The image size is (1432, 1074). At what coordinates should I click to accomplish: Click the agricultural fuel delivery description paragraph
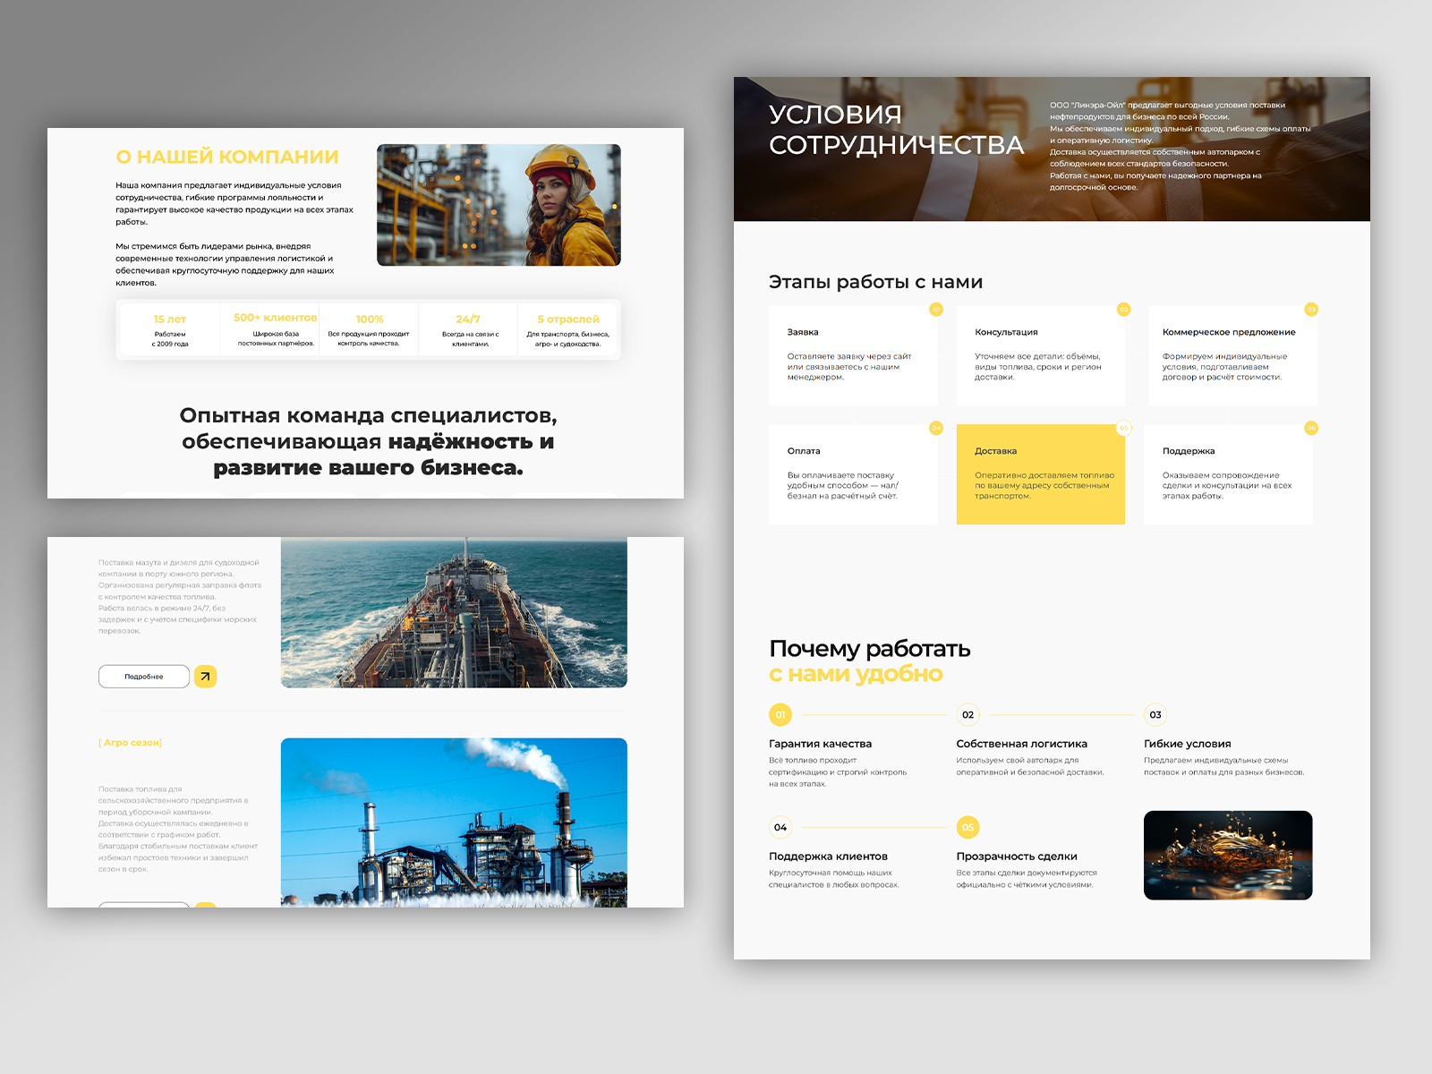(x=178, y=829)
